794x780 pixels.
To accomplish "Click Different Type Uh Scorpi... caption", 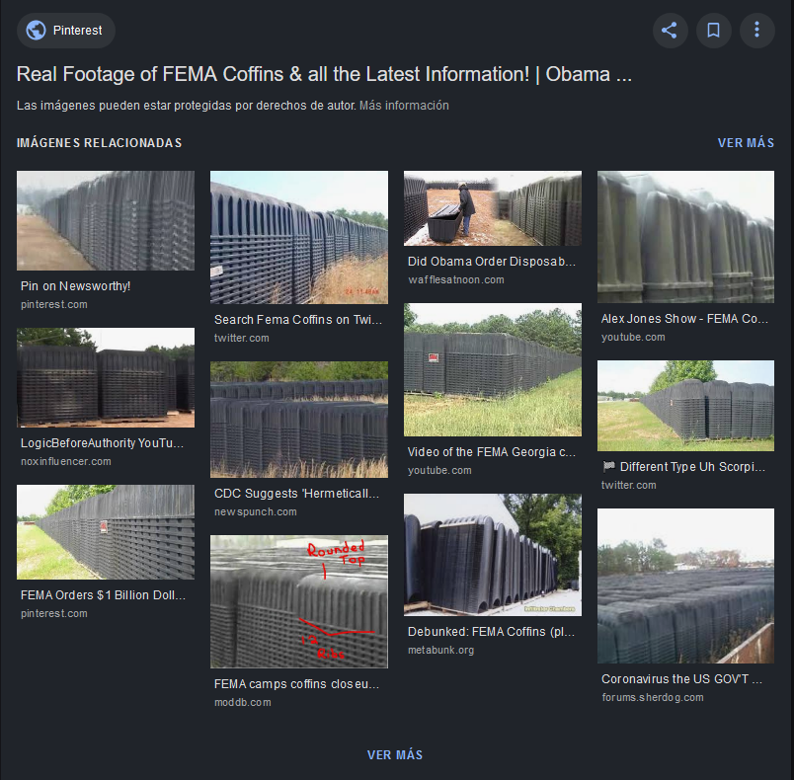I will pyautogui.click(x=692, y=466).
